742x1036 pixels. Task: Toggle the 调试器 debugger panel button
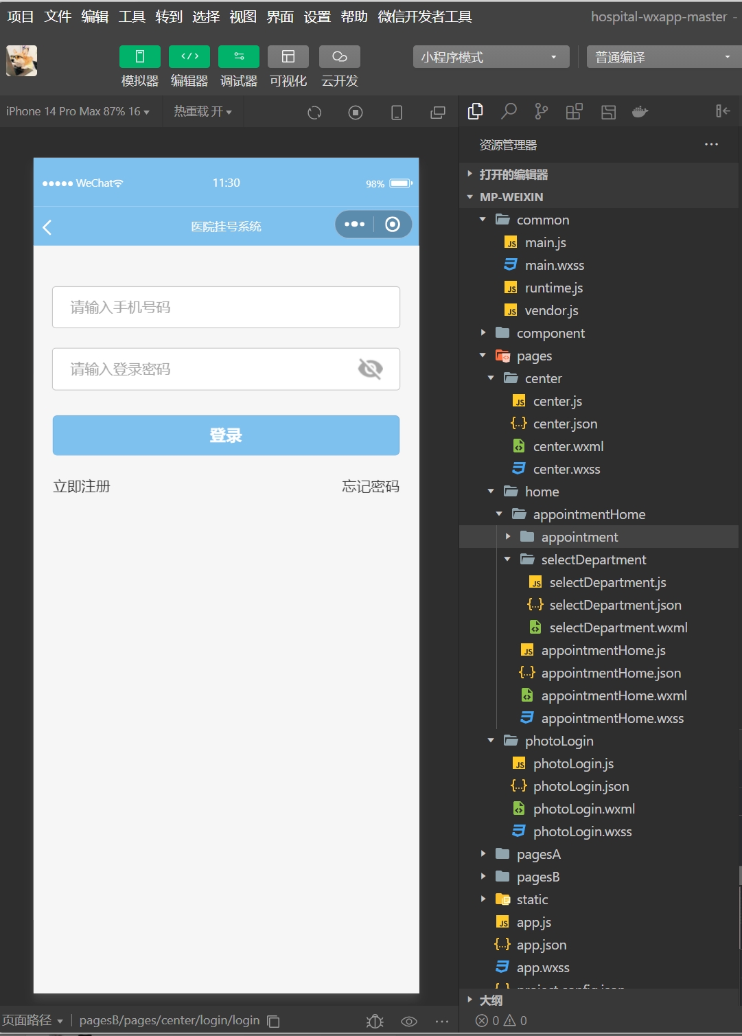point(239,57)
